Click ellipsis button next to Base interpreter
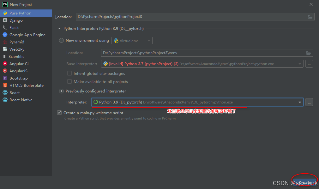Screen dimensions: 319x189 coord(309,64)
